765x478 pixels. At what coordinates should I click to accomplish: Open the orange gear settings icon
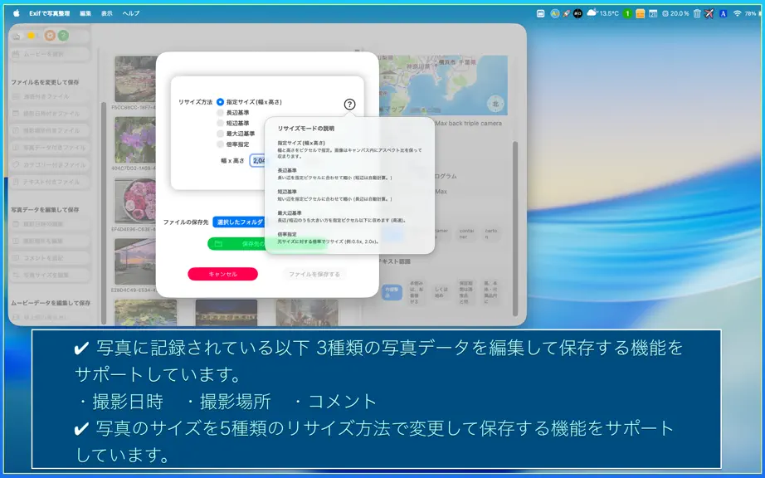point(50,36)
